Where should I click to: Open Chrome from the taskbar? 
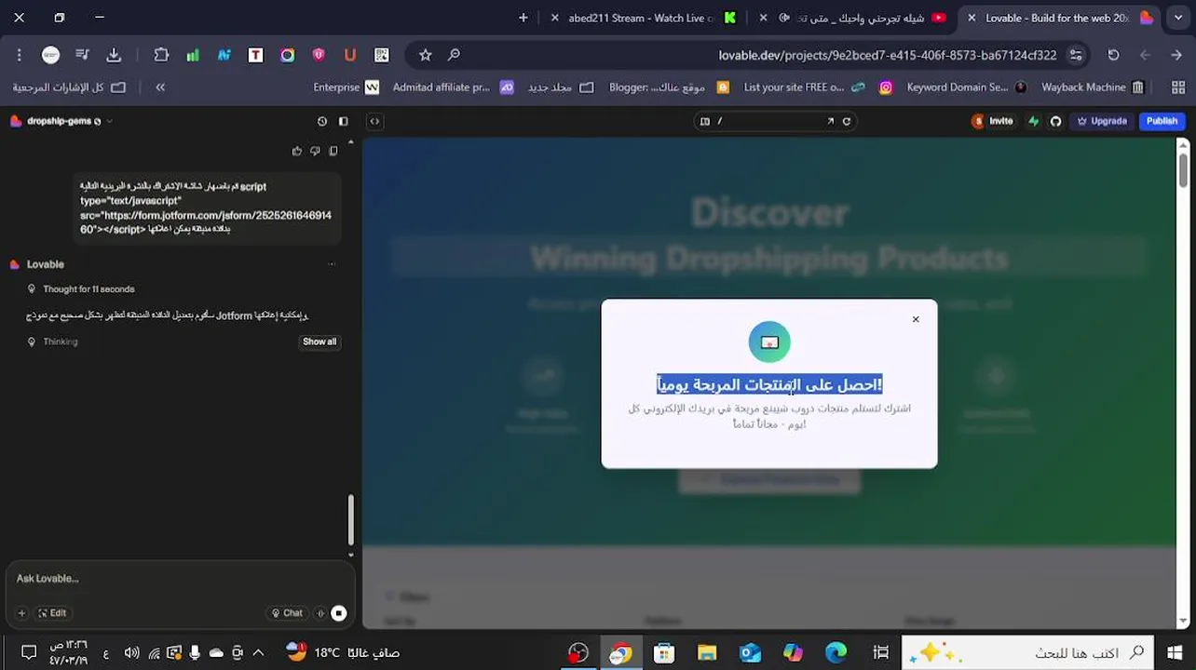pos(620,653)
